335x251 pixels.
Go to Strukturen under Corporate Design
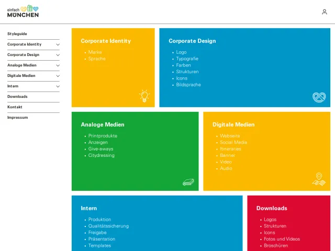tap(187, 72)
